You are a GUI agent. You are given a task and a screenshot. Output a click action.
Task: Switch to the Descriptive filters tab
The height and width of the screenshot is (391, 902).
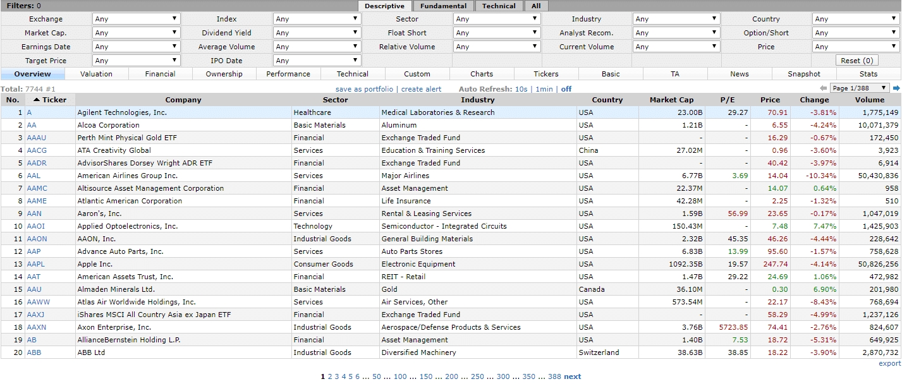point(384,6)
